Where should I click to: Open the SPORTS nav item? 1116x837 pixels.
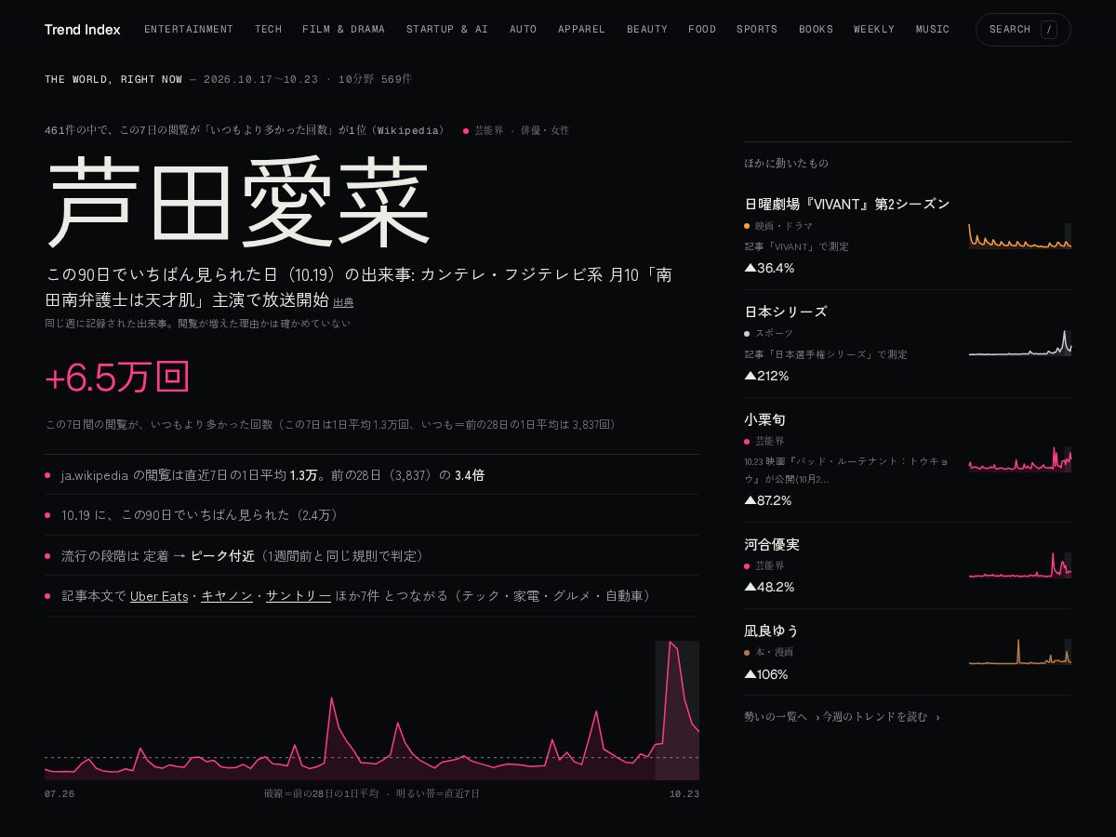[x=757, y=30]
